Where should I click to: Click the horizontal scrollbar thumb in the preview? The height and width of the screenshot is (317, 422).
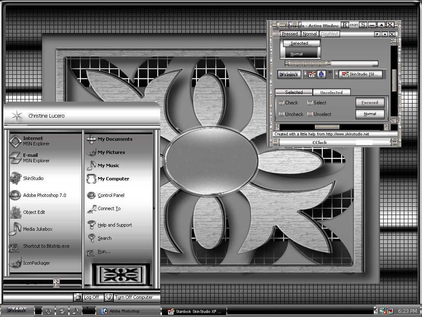[x=327, y=127]
